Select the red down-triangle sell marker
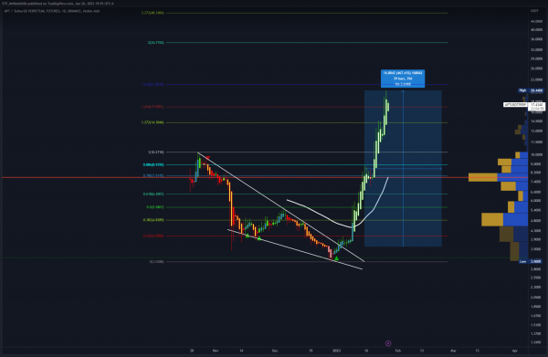This screenshot has width=548, height=357. [208, 158]
